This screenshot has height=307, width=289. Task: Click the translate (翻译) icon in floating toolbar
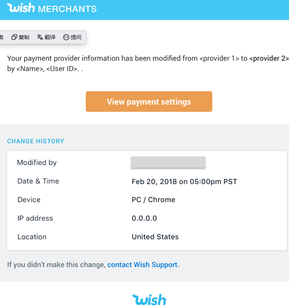(40, 37)
